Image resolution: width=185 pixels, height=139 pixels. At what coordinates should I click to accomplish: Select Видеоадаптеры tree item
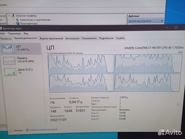(29, 23)
